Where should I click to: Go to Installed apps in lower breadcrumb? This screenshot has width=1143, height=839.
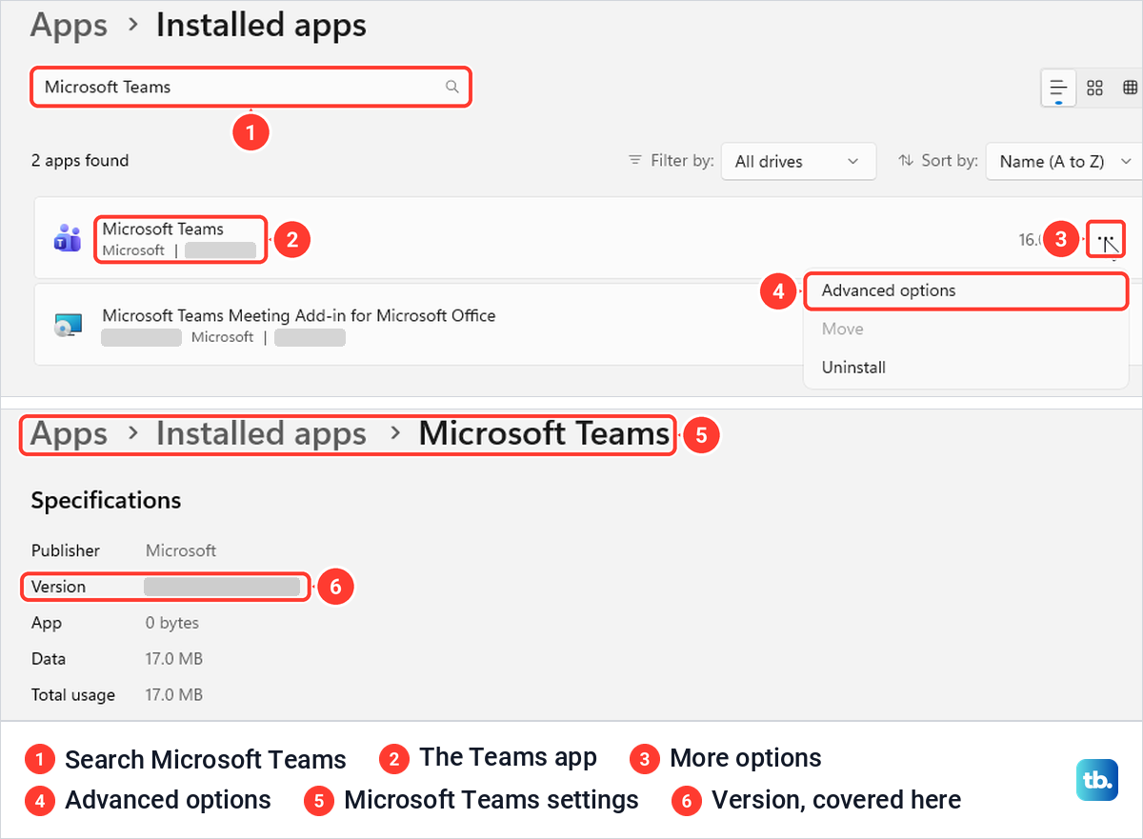261,434
